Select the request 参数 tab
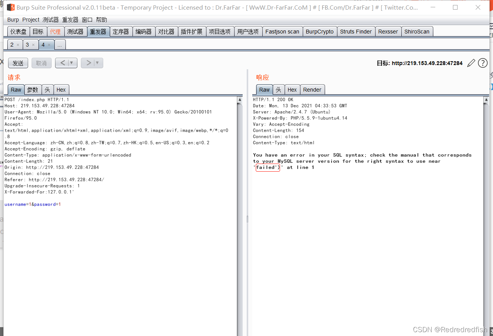 pos(33,90)
